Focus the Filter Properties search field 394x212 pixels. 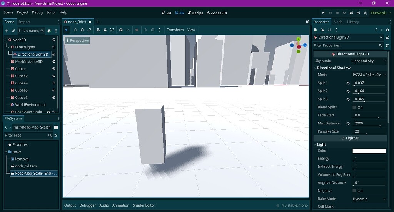[x=348, y=45]
